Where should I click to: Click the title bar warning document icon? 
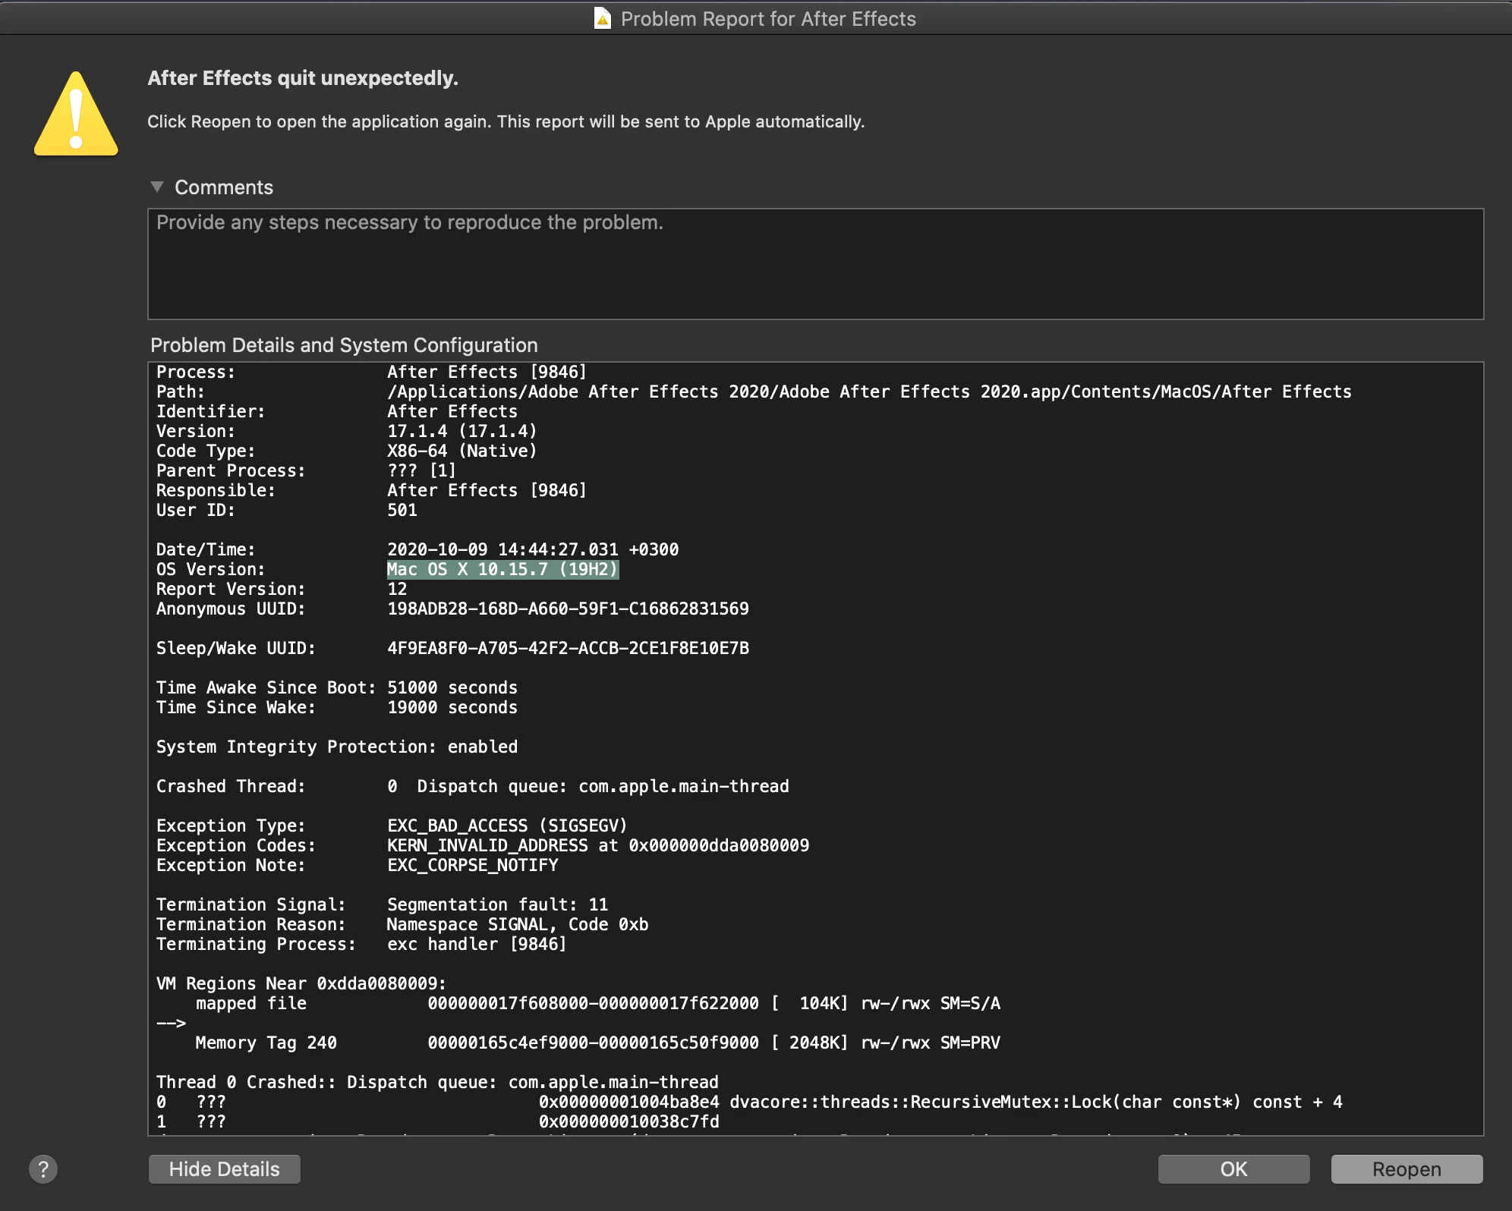(x=602, y=18)
